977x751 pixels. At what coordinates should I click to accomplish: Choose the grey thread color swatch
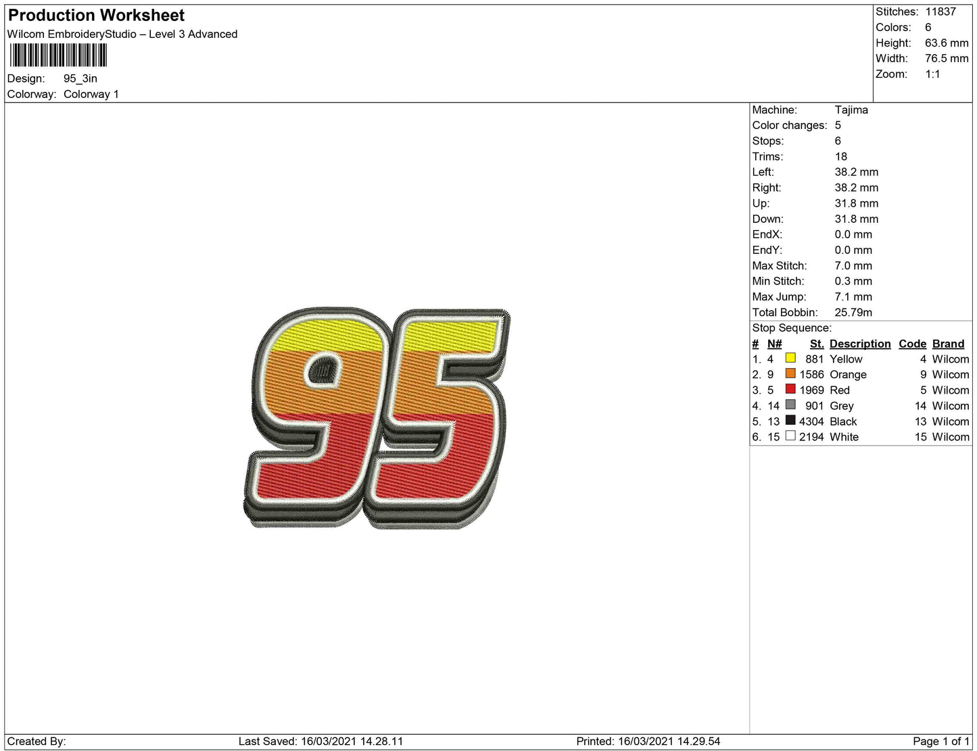pos(790,405)
